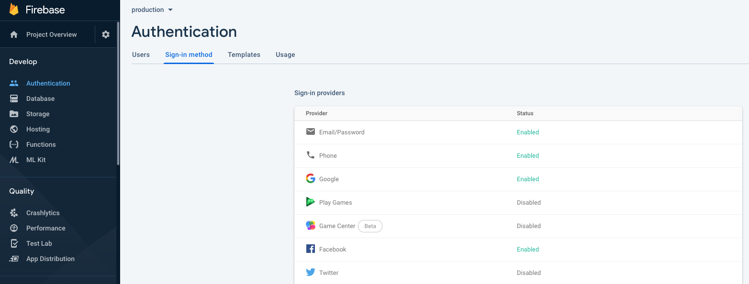Switch to the Users tab
The height and width of the screenshot is (284, 749).
click(x=141, y=55)
